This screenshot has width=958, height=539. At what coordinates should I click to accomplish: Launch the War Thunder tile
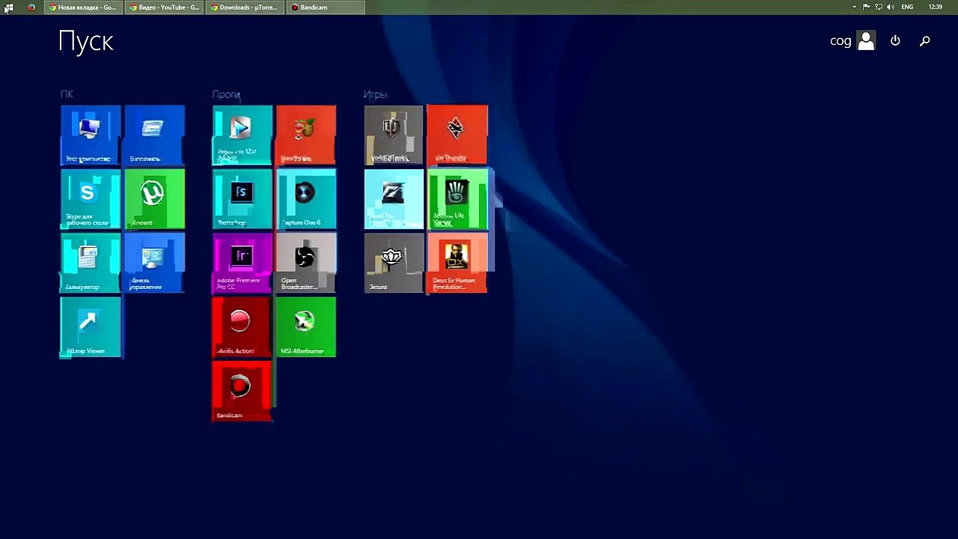pyautogui.click(x=457, y=135)
